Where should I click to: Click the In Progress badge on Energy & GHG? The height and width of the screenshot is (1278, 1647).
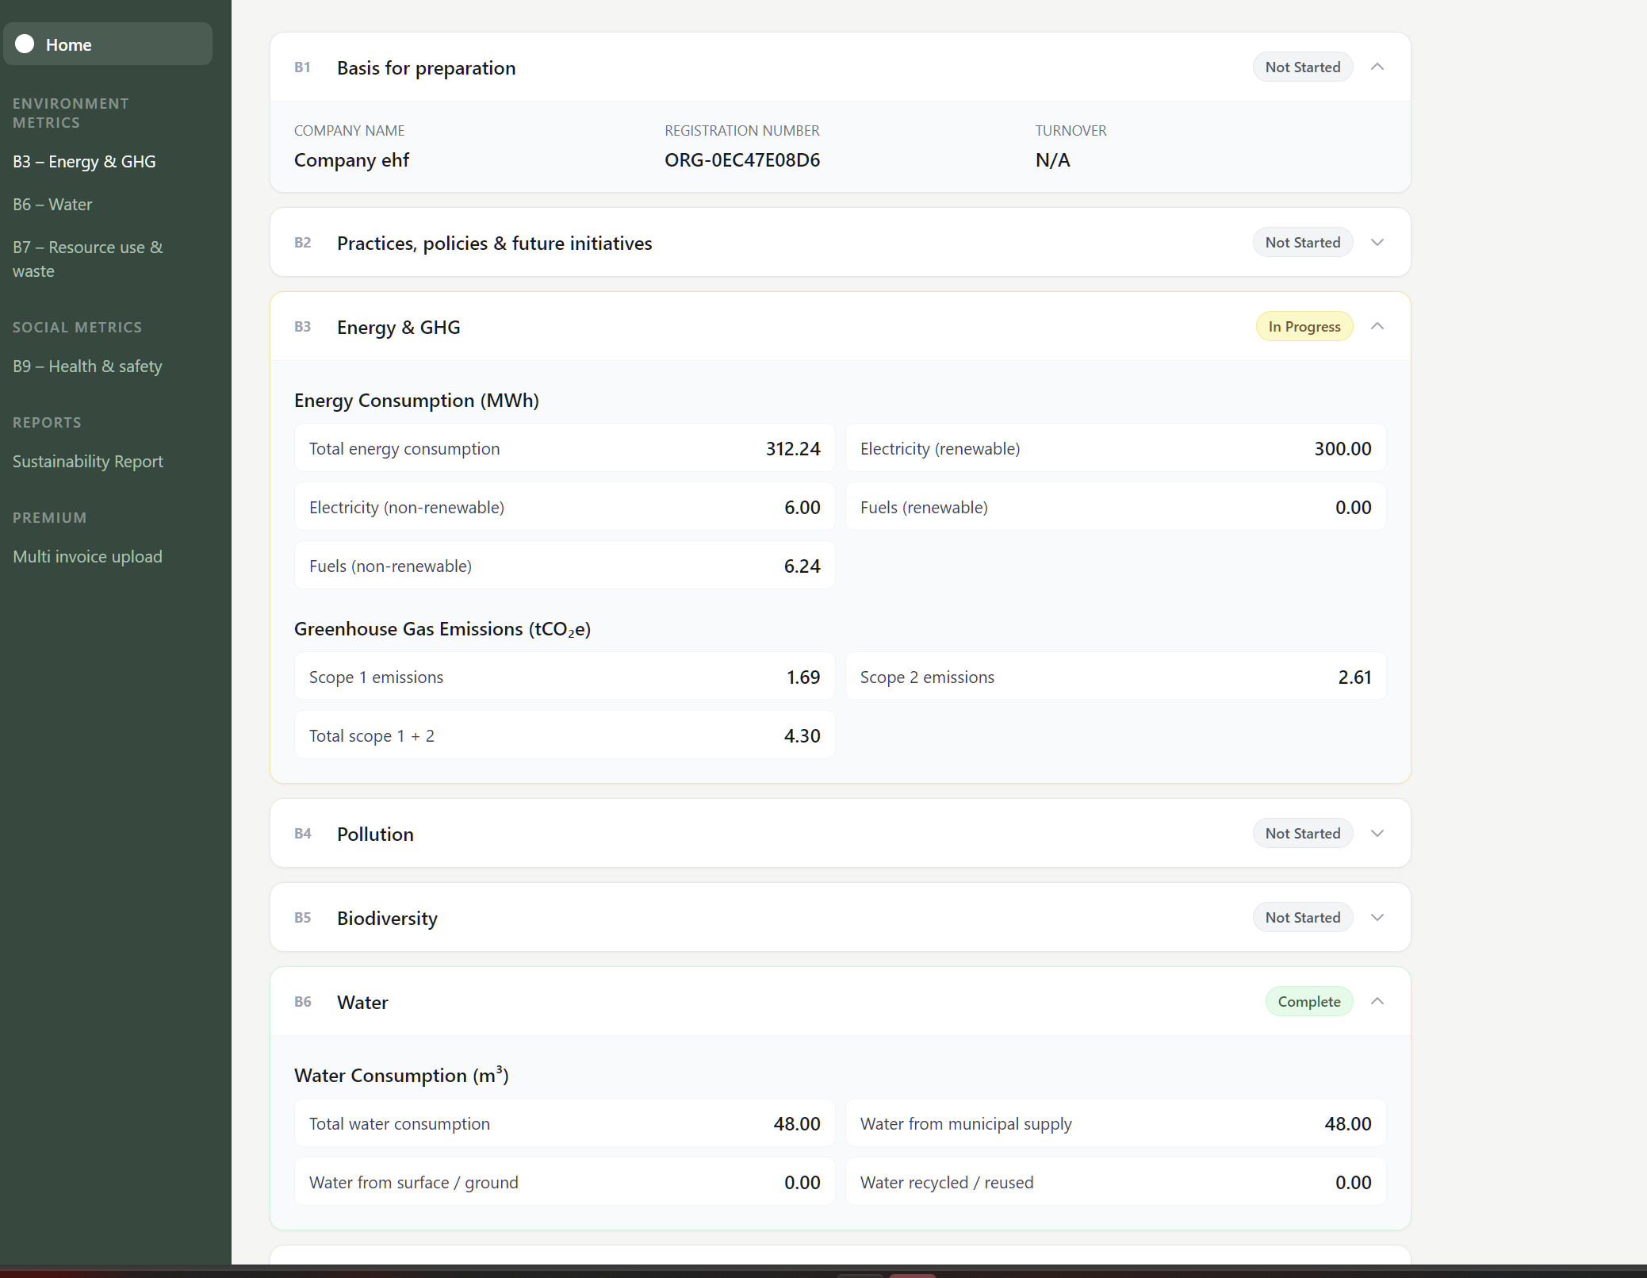coord(1304,326)
